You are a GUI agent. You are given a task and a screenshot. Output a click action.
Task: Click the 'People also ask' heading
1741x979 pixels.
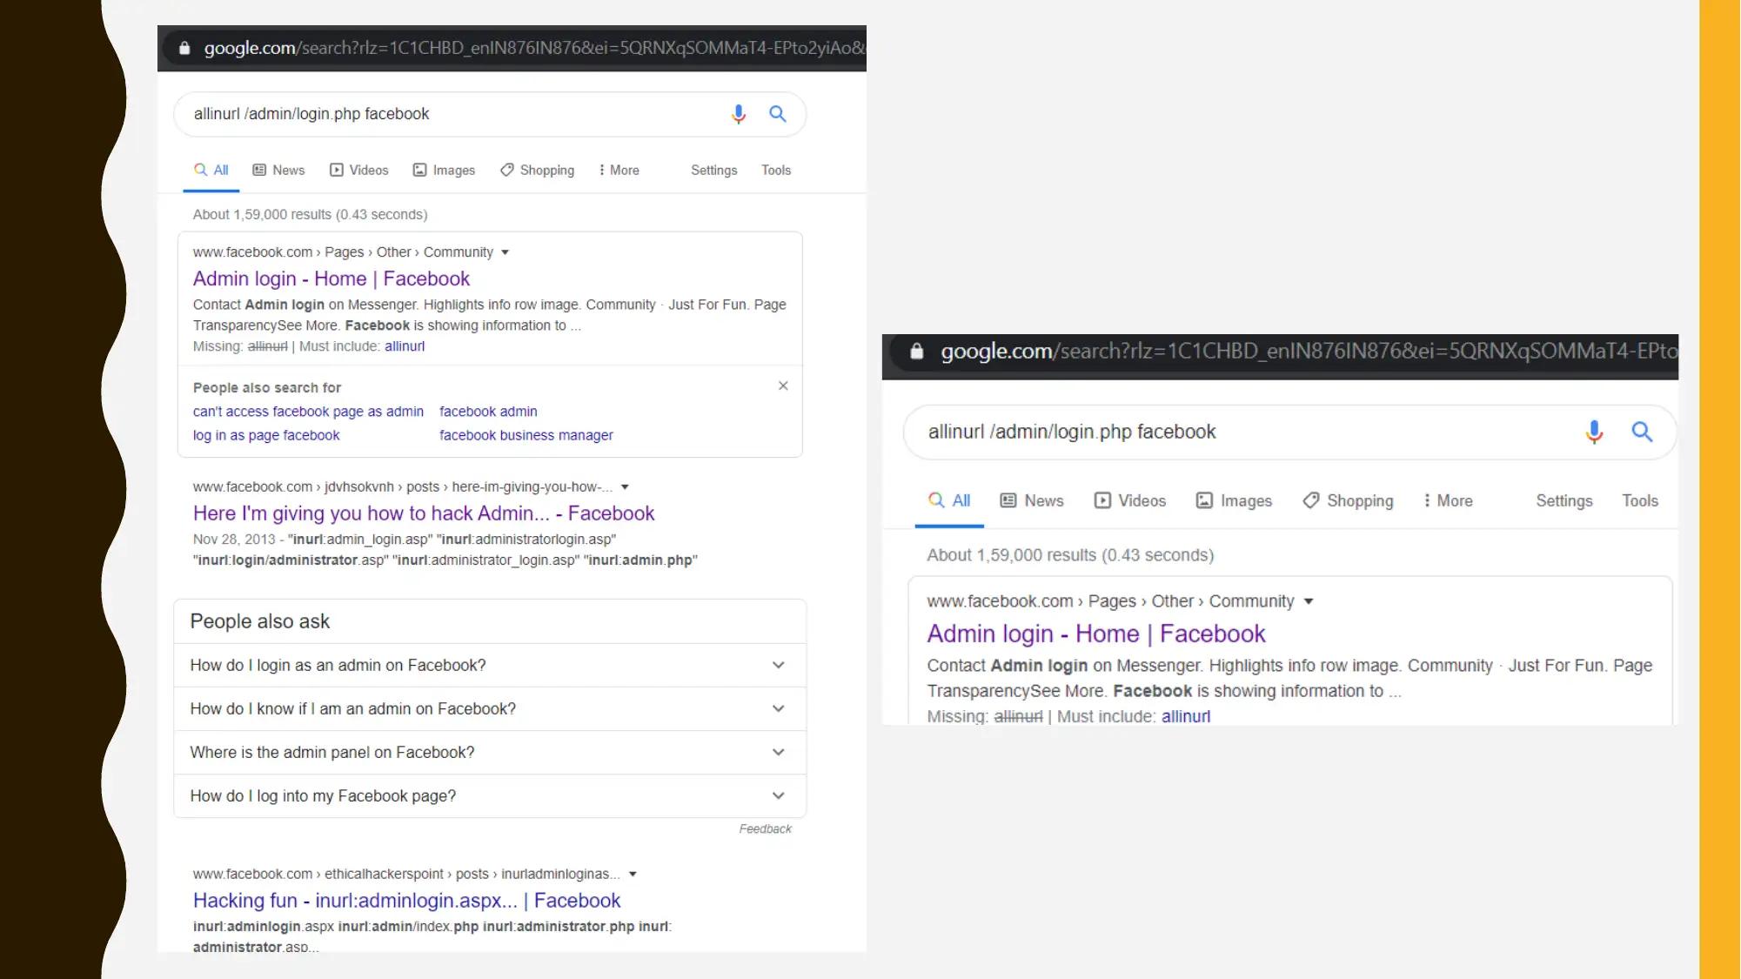259,621
